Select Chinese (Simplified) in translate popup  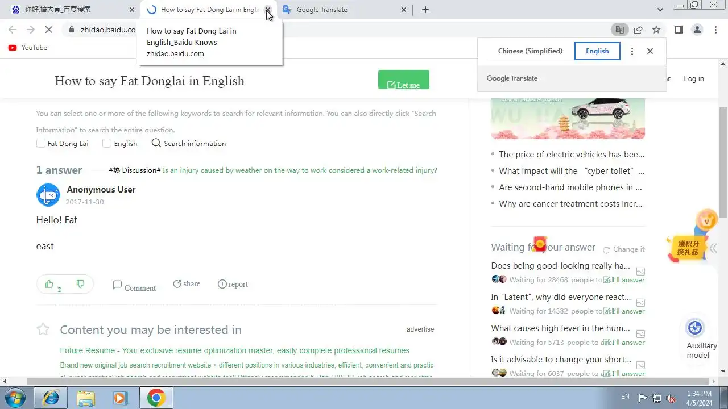[x=530, y=51]
